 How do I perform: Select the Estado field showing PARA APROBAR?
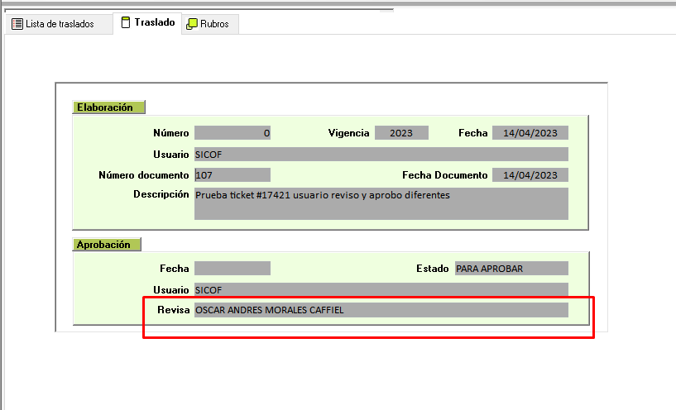pyautogui.click(x=511, y=268)
